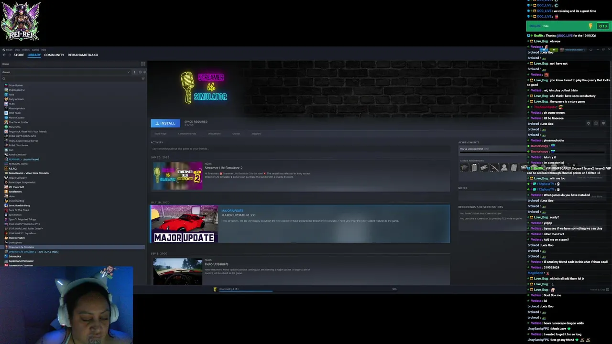Click the ready-to-play filter icon
The height and width of the screenshot is (344, 612).
(144, 72)
